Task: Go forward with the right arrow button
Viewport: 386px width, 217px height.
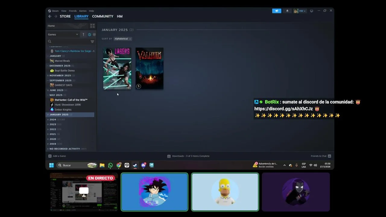Action: click(55, 16)
